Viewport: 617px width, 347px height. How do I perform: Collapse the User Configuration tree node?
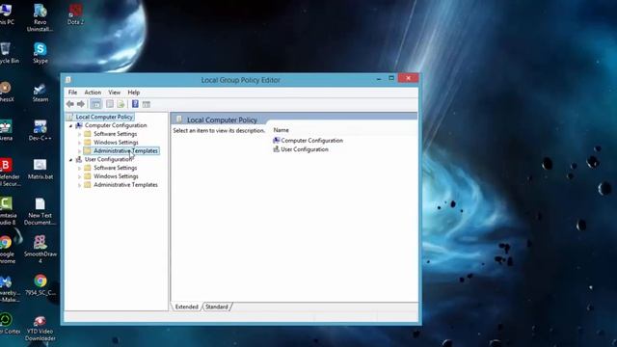coord(70,160)
